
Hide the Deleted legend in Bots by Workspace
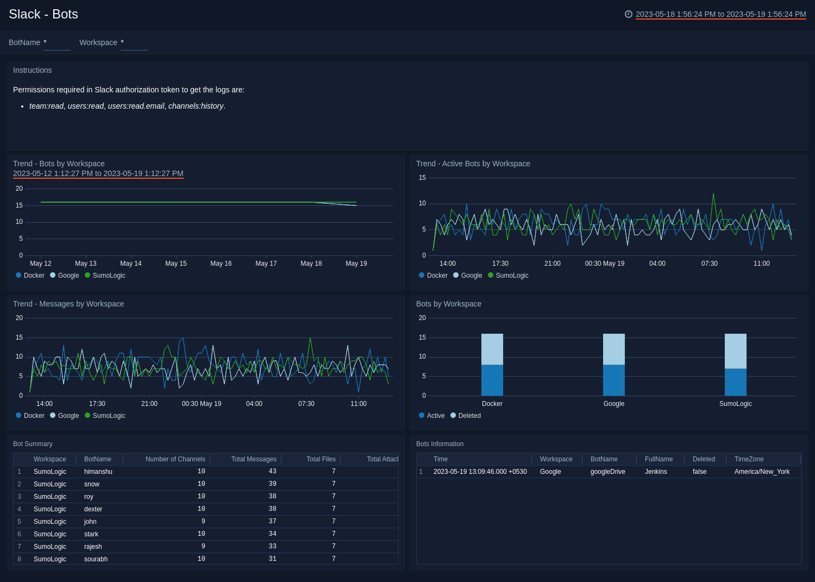465,415
